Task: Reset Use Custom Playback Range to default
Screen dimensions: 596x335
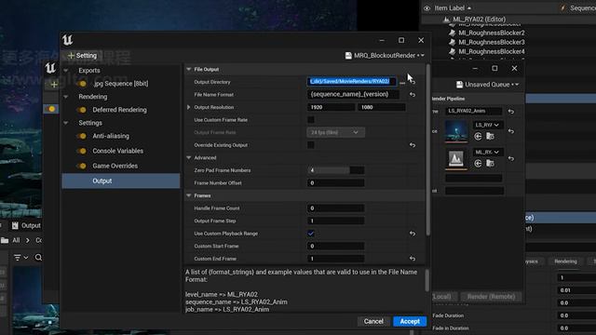Action: pyautogui.click(x=413, y=234)
